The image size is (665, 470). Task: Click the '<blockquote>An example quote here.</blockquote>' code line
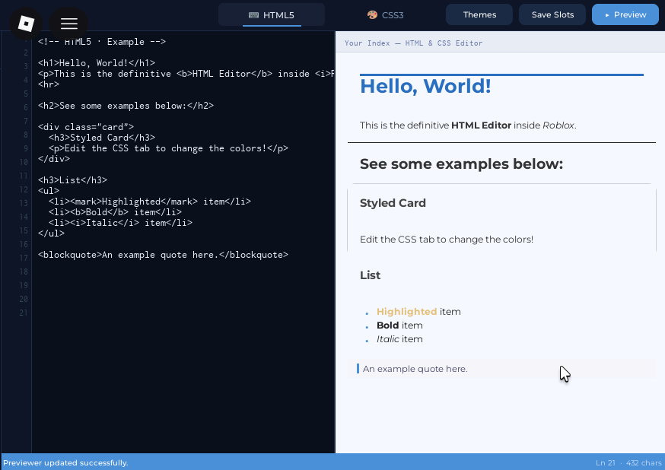click(x=164, y=255)
